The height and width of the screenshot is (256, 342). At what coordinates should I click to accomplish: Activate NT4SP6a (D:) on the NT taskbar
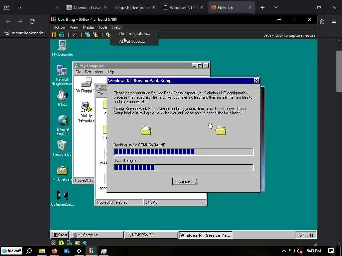click(x=151, y=235)
